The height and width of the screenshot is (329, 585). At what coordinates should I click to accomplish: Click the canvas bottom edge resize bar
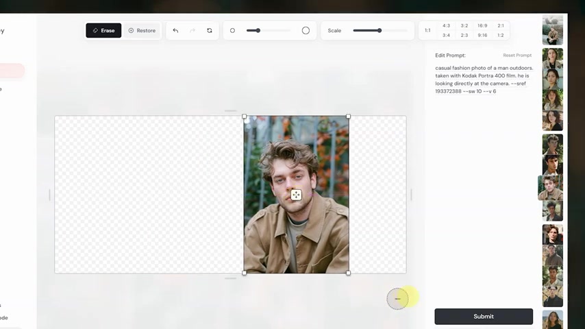tap(231, 278)
